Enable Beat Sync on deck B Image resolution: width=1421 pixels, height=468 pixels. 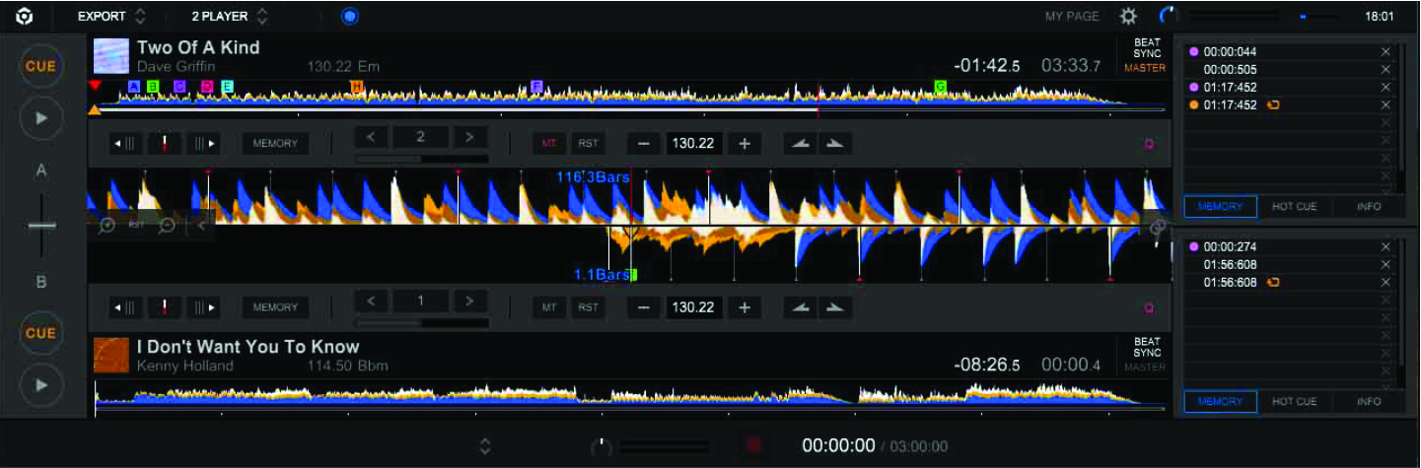pos(1146,347)
